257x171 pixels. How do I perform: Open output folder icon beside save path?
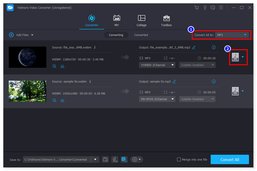pos(105,159)
